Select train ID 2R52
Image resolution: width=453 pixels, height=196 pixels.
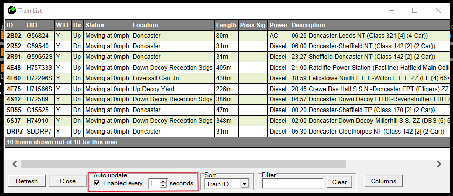(14, 46)
